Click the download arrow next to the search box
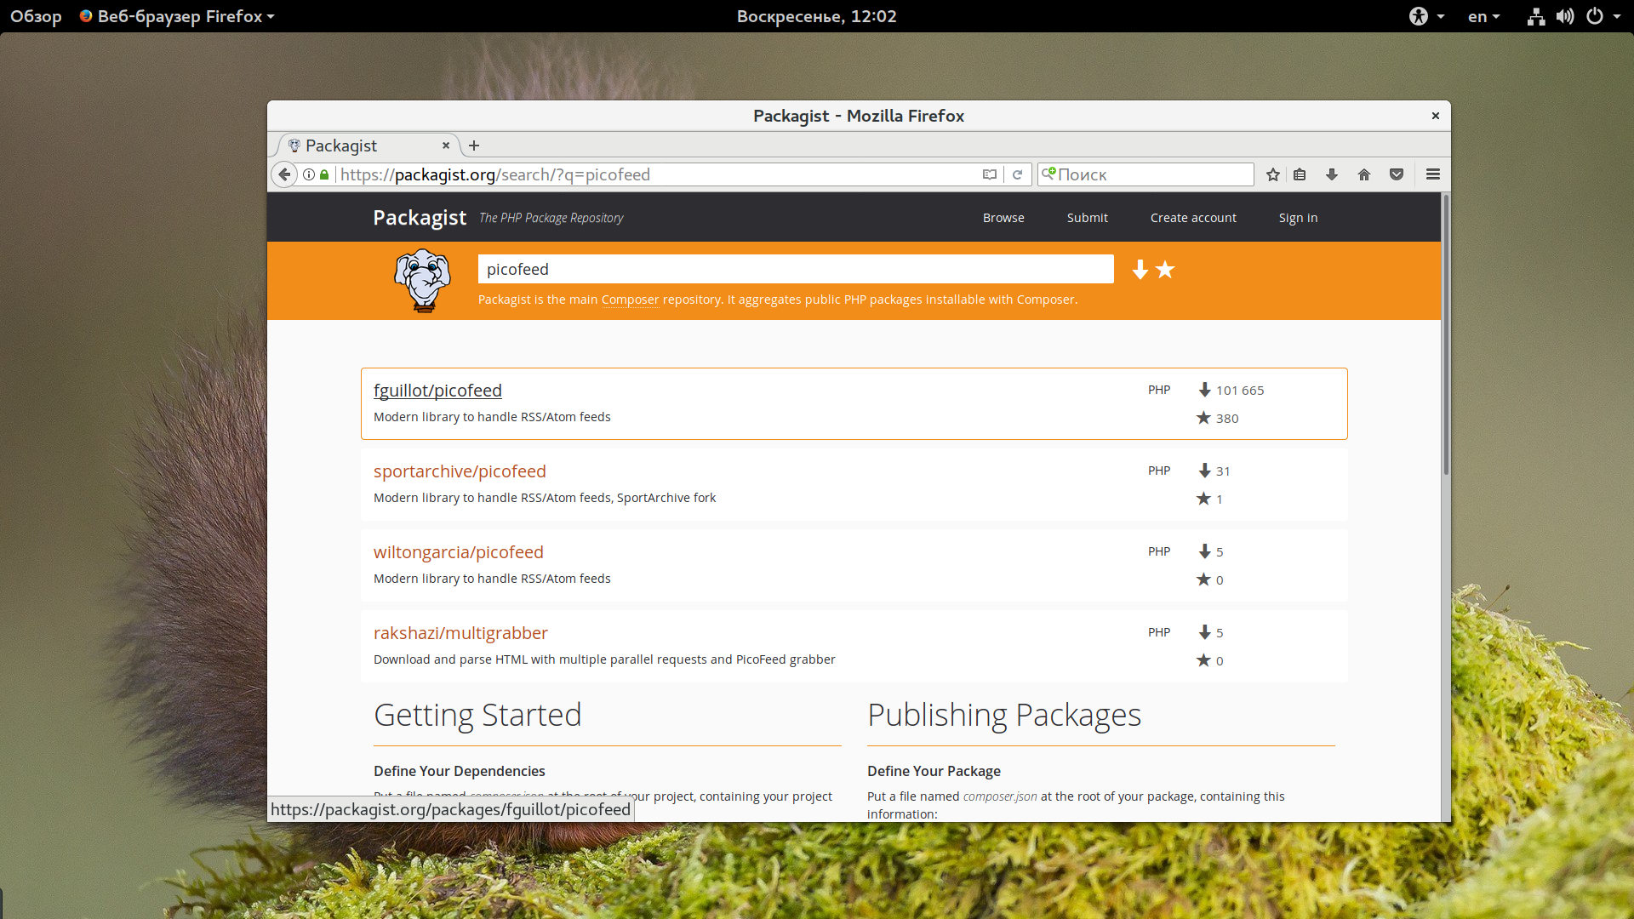The image size is (1634, 919). (1140, 270)
